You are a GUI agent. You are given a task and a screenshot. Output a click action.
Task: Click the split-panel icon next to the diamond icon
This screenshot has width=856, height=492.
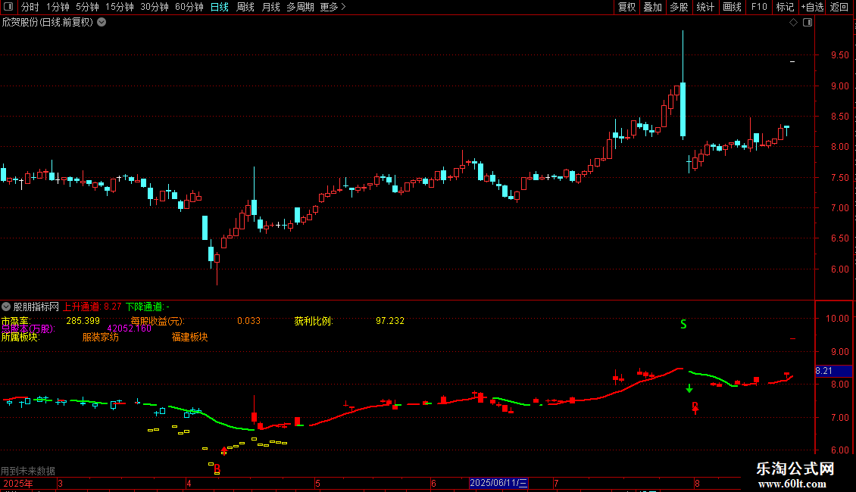808,22
